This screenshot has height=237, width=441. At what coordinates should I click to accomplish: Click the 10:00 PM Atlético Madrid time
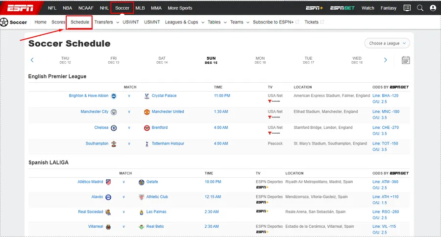213,182
